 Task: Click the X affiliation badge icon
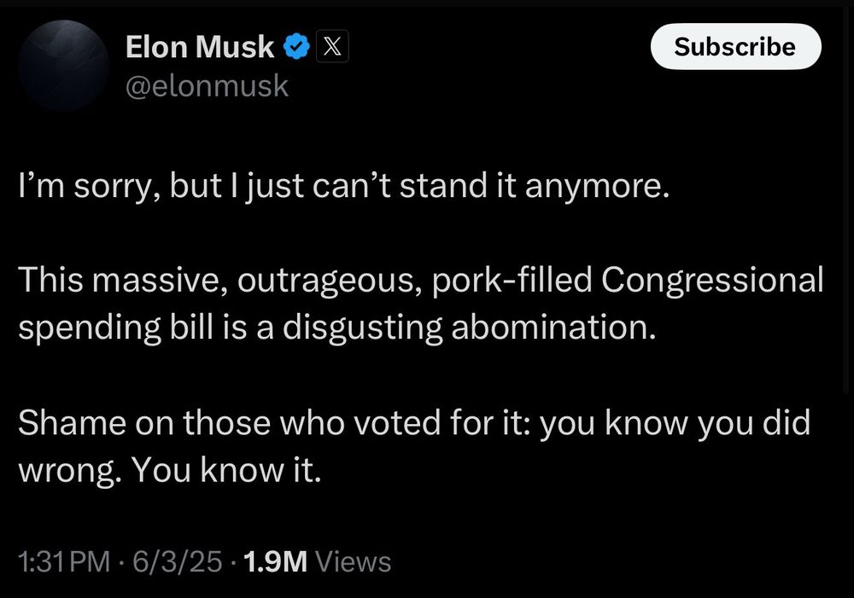coord(332,46)
